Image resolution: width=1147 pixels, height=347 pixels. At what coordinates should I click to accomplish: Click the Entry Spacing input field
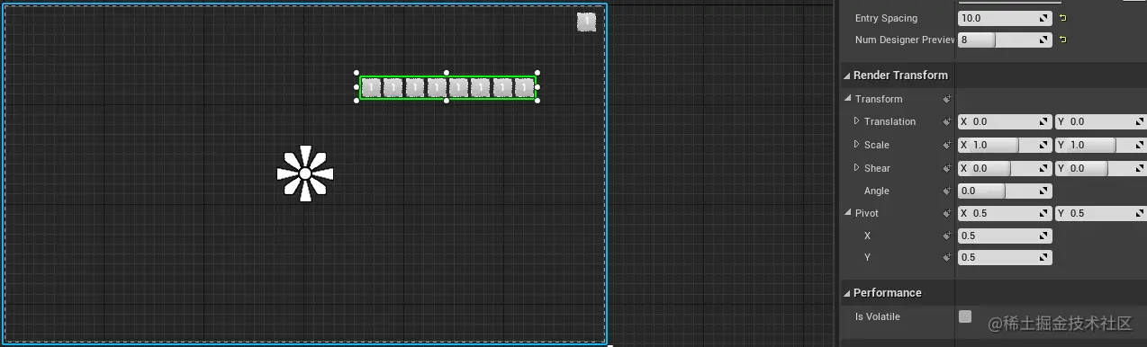[x=1005, y=18]
